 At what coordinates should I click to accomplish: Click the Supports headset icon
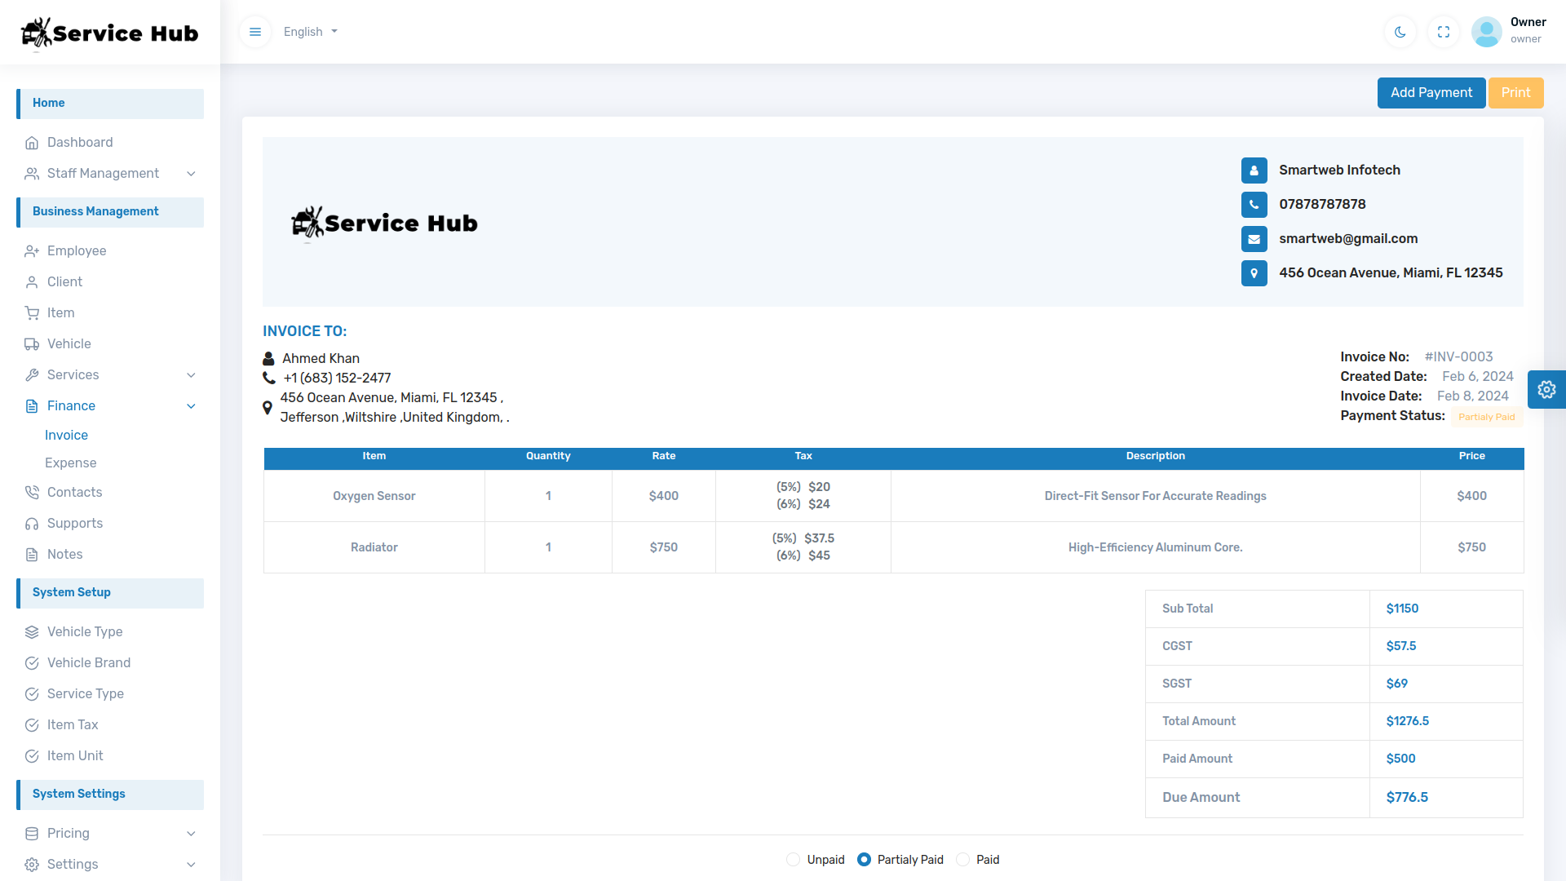[x=32, y=524]
